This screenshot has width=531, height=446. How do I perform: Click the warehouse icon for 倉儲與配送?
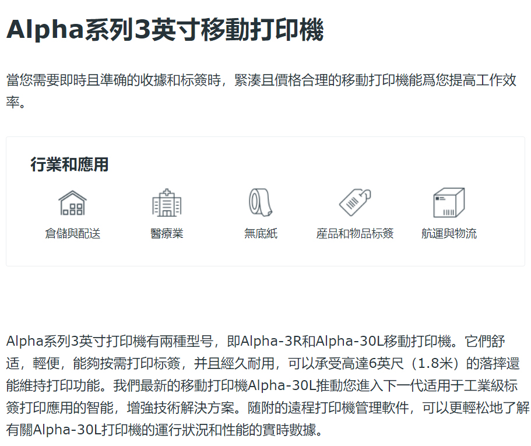[73, 203]
